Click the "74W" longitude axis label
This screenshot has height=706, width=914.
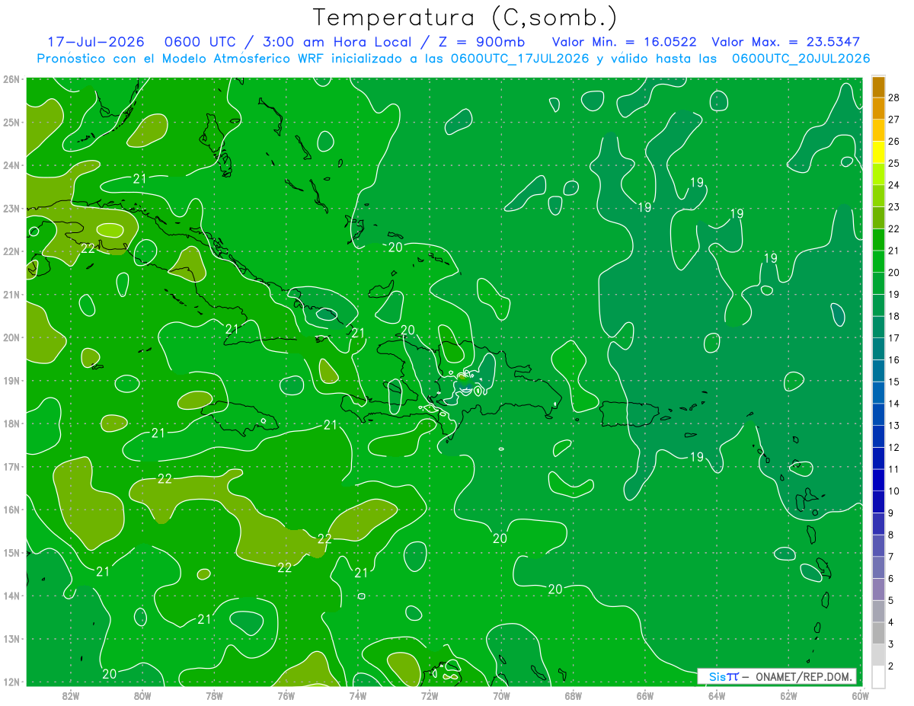point(357,695)
